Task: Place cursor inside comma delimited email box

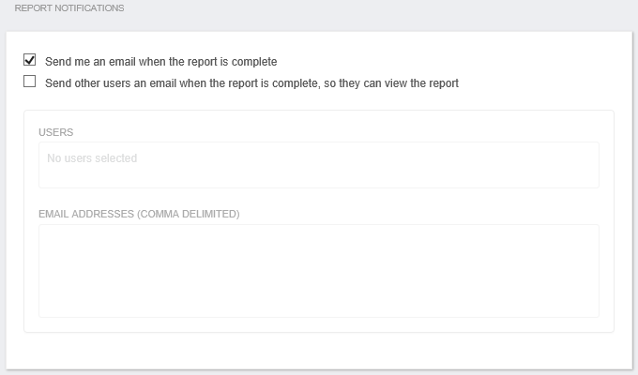Action: (x=319, y=271)
